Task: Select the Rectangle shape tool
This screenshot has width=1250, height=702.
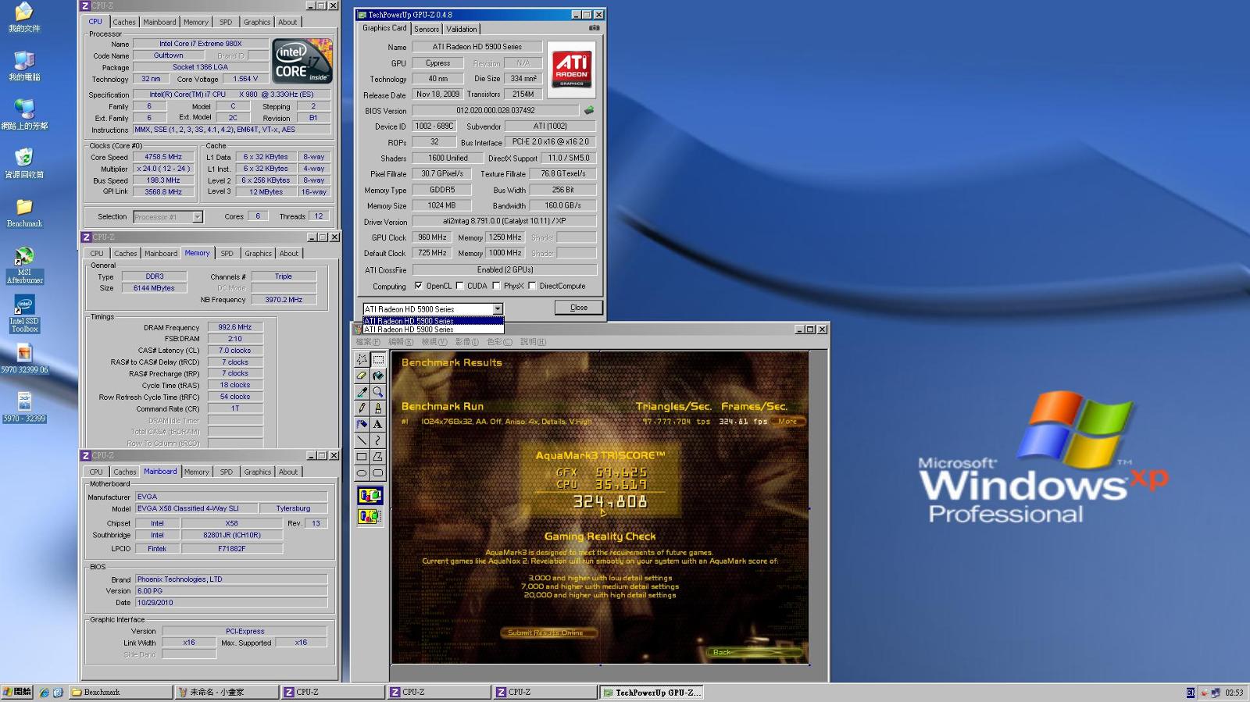Action: tap(362, 457)
